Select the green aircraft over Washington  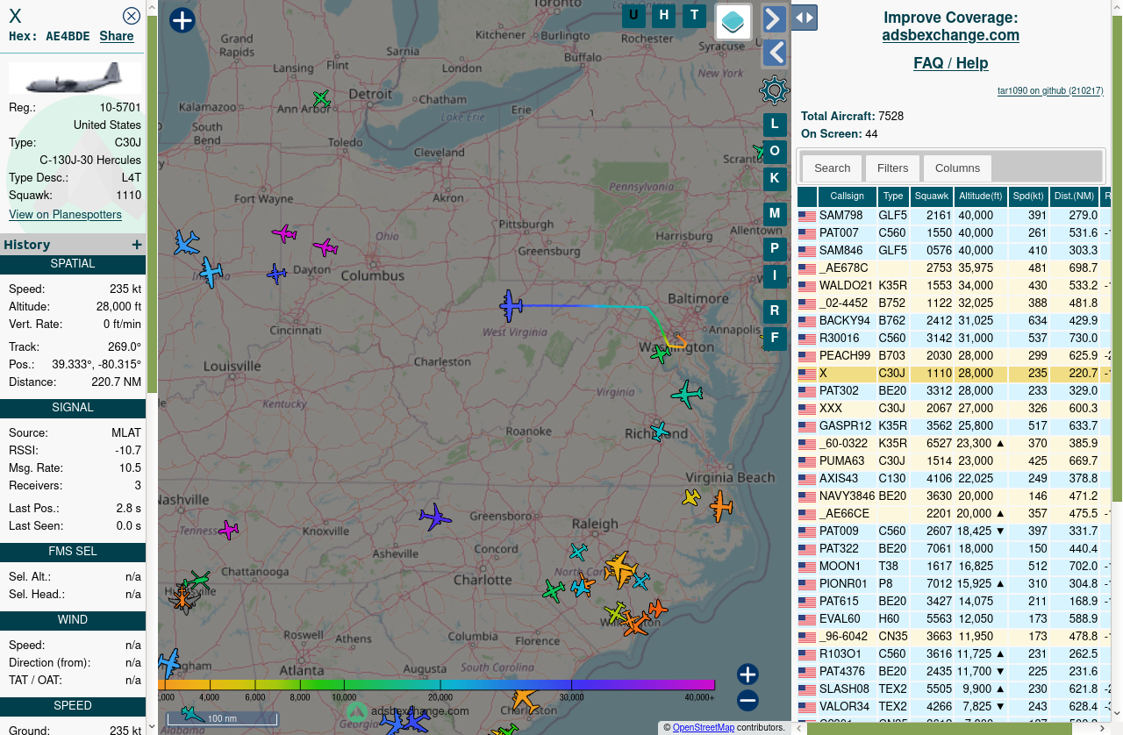click(660, 353)
